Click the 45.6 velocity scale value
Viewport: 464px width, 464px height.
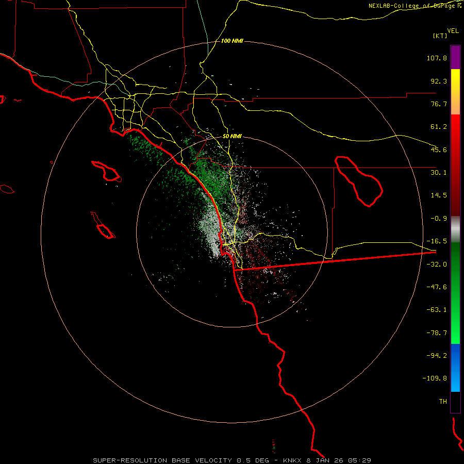pyautogui.click(x=439, y=150)
